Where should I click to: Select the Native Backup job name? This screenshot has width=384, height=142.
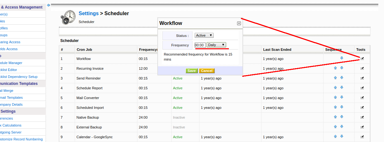(x=88, y=117)
